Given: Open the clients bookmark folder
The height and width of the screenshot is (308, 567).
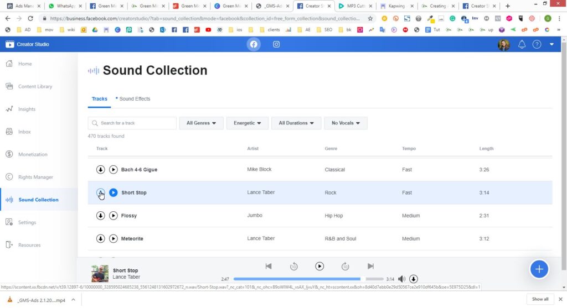Looking at the screenshot, I should (270, 30).
